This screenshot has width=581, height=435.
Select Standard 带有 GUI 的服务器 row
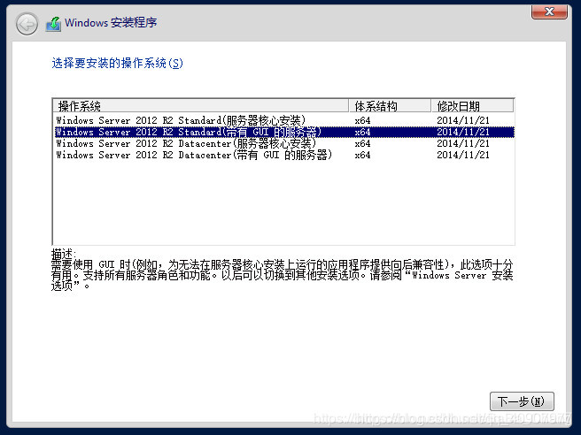pyautogui.click(x=283, y=132)
